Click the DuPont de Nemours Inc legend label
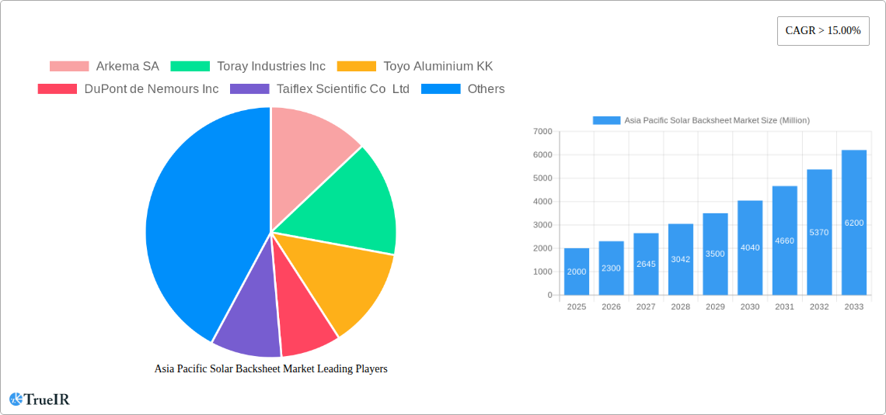This screenshot has width=886, height=415. [x=152, y=89]
